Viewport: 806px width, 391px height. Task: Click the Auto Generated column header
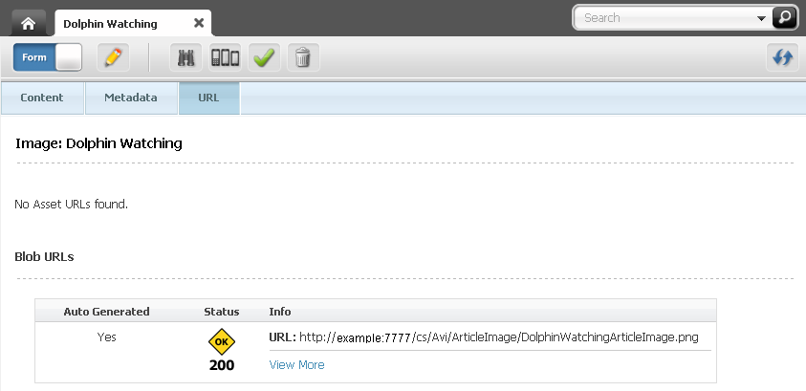[x=106, y=312]
